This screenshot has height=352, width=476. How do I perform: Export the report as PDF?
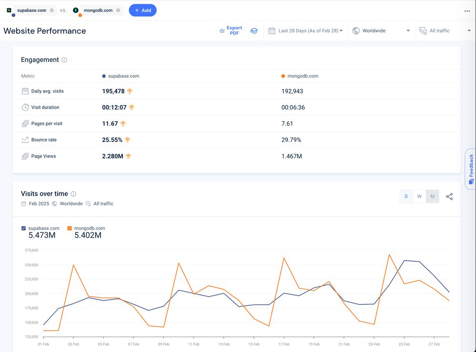tap(231, 30)
